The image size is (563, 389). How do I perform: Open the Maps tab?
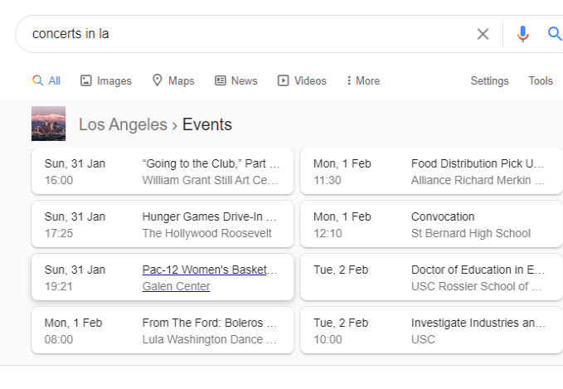[173, 80]
